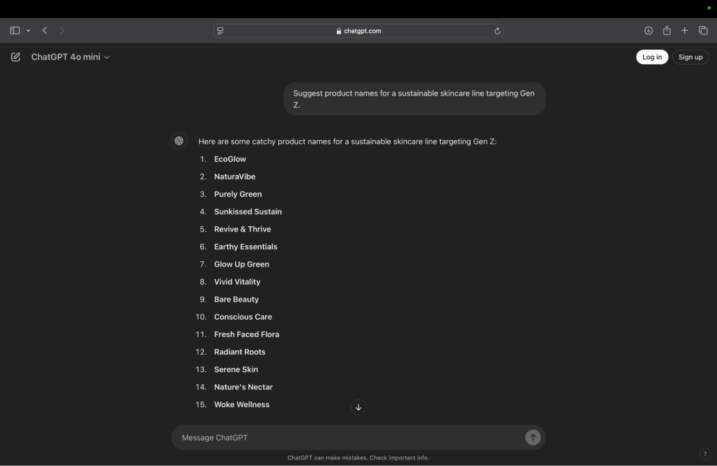
Task: Click the Sign up button
Action: (x=690, y=56)
